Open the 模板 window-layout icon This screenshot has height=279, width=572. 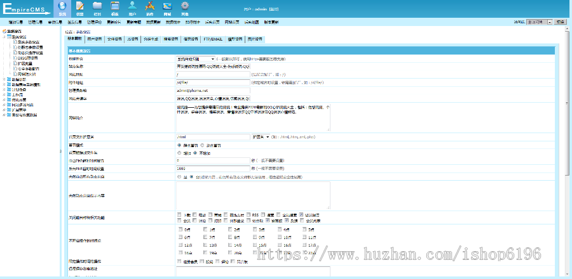[x=115, y=6]
